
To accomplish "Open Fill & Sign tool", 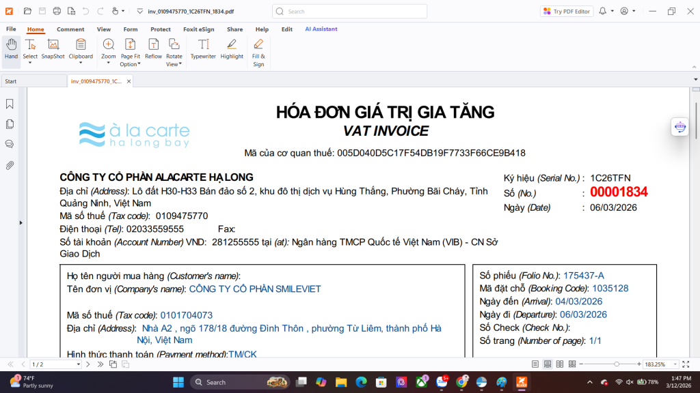I will [x=258, y=52].
